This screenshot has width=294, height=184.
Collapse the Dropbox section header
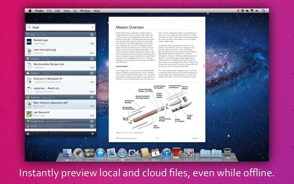60,59
